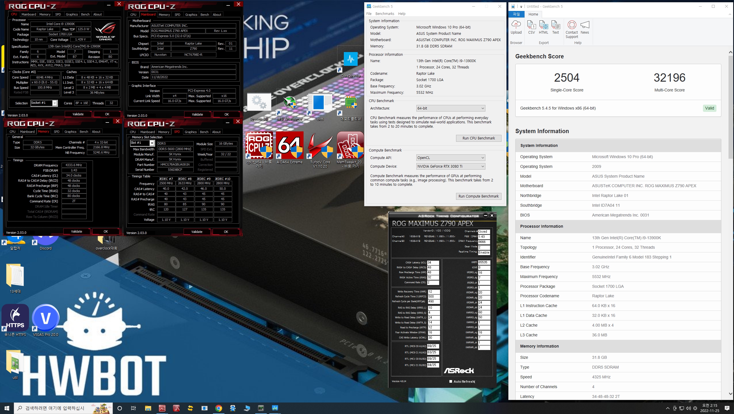Select the bios desktop shortcut

320,107
